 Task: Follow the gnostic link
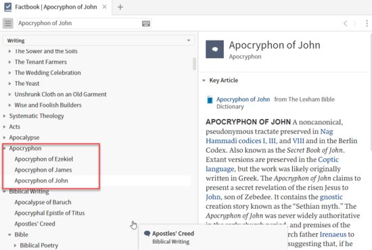click(331, 197)
